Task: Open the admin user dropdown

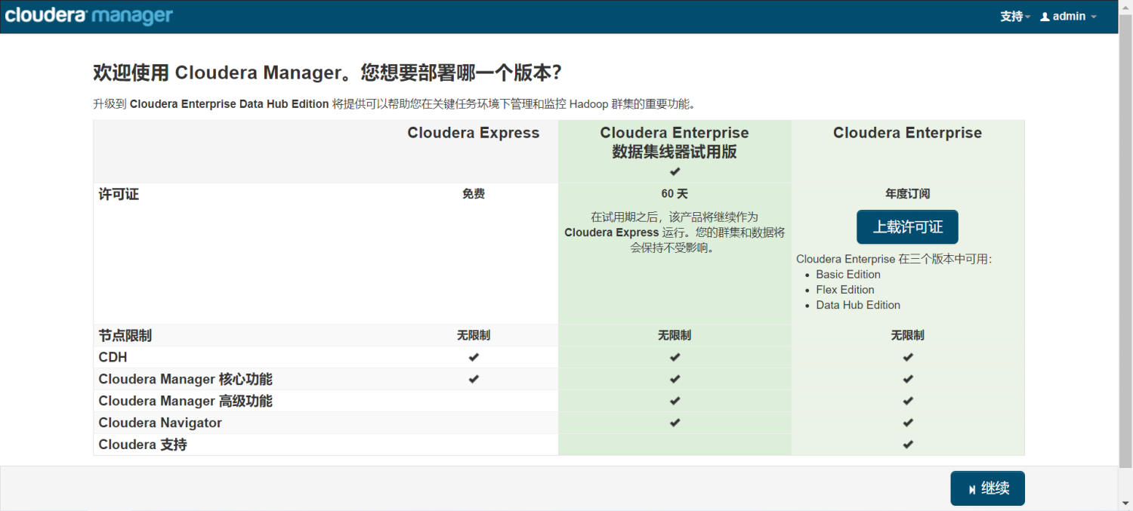Action: (x=1068, y=16)
